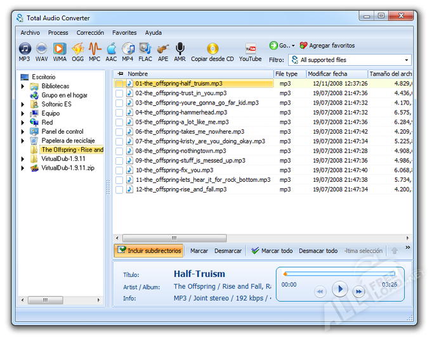
Task: Choose the WAV output format icon
Action: click(x=42, y=49)
